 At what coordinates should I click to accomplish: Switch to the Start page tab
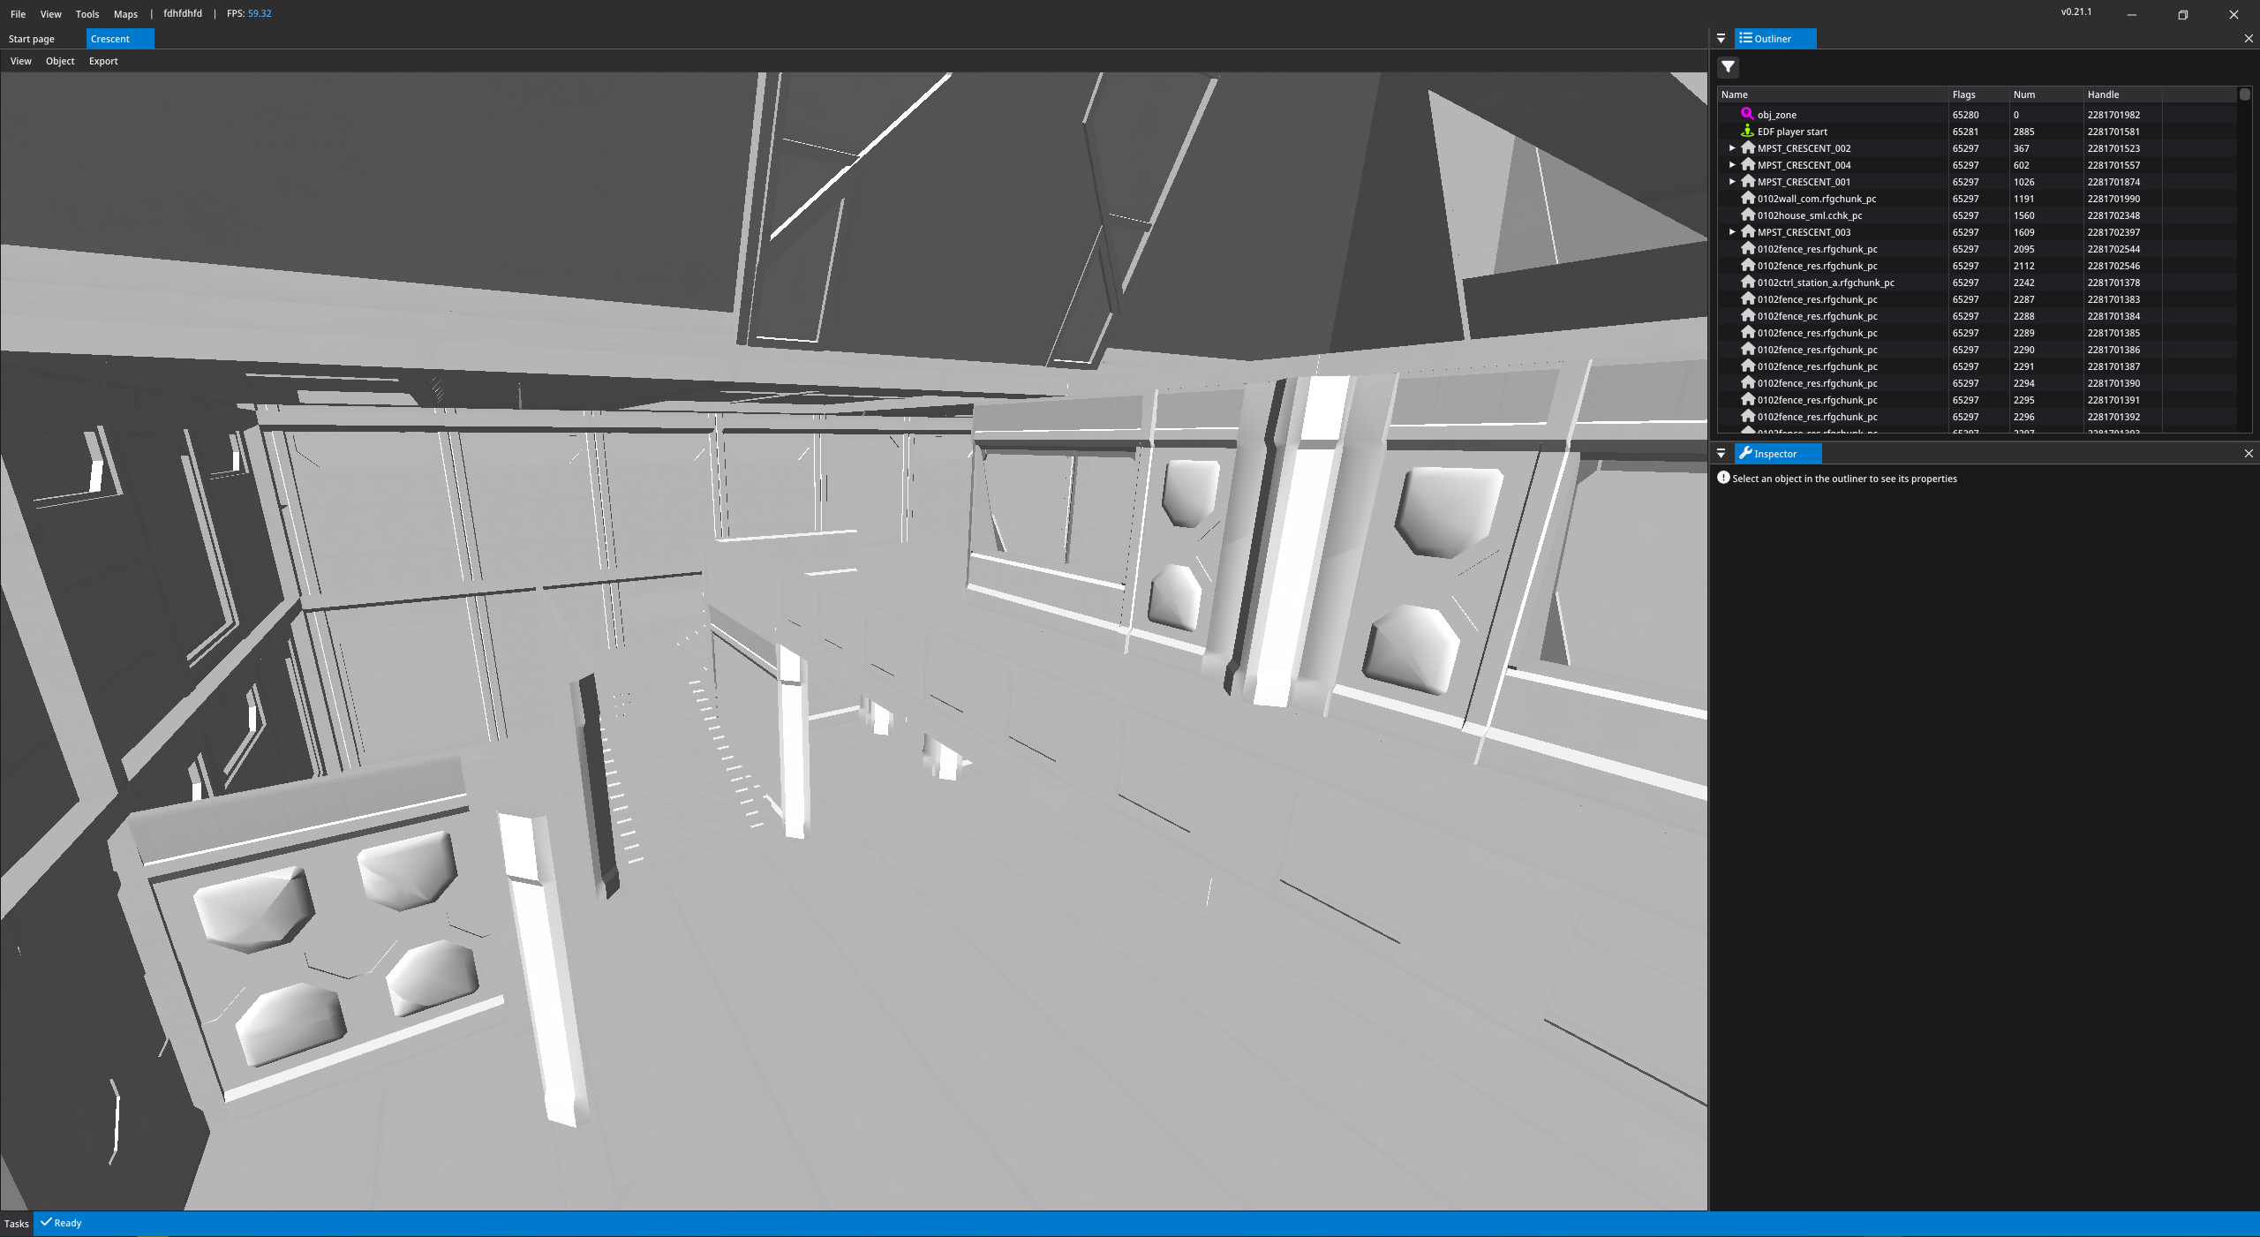coord(31,38)
